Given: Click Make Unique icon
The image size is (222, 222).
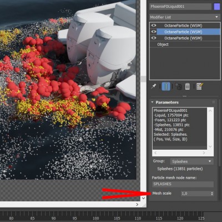Looking at the screenshot, I should [x=178, y=86].
